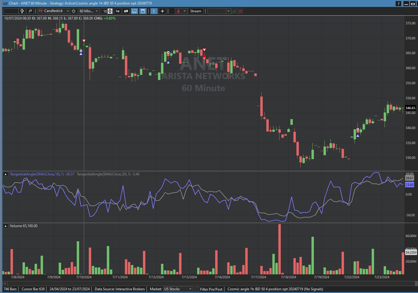Click the chain link symbol icon
The height and width of the screenshot is (293, 418).
click(x=30, y=11)
